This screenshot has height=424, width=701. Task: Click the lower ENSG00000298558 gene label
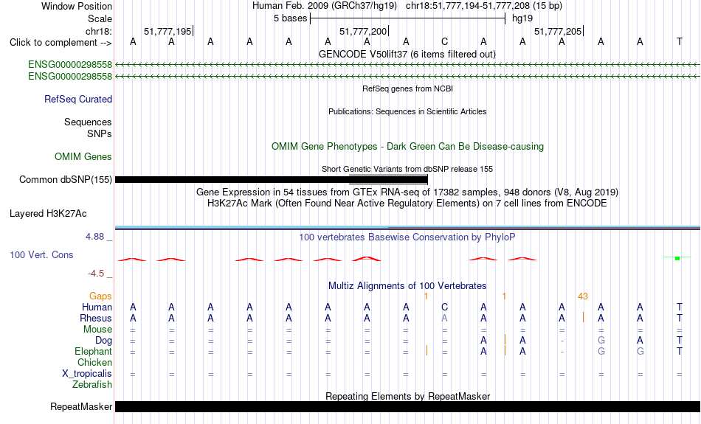click(x=70, y=77)
